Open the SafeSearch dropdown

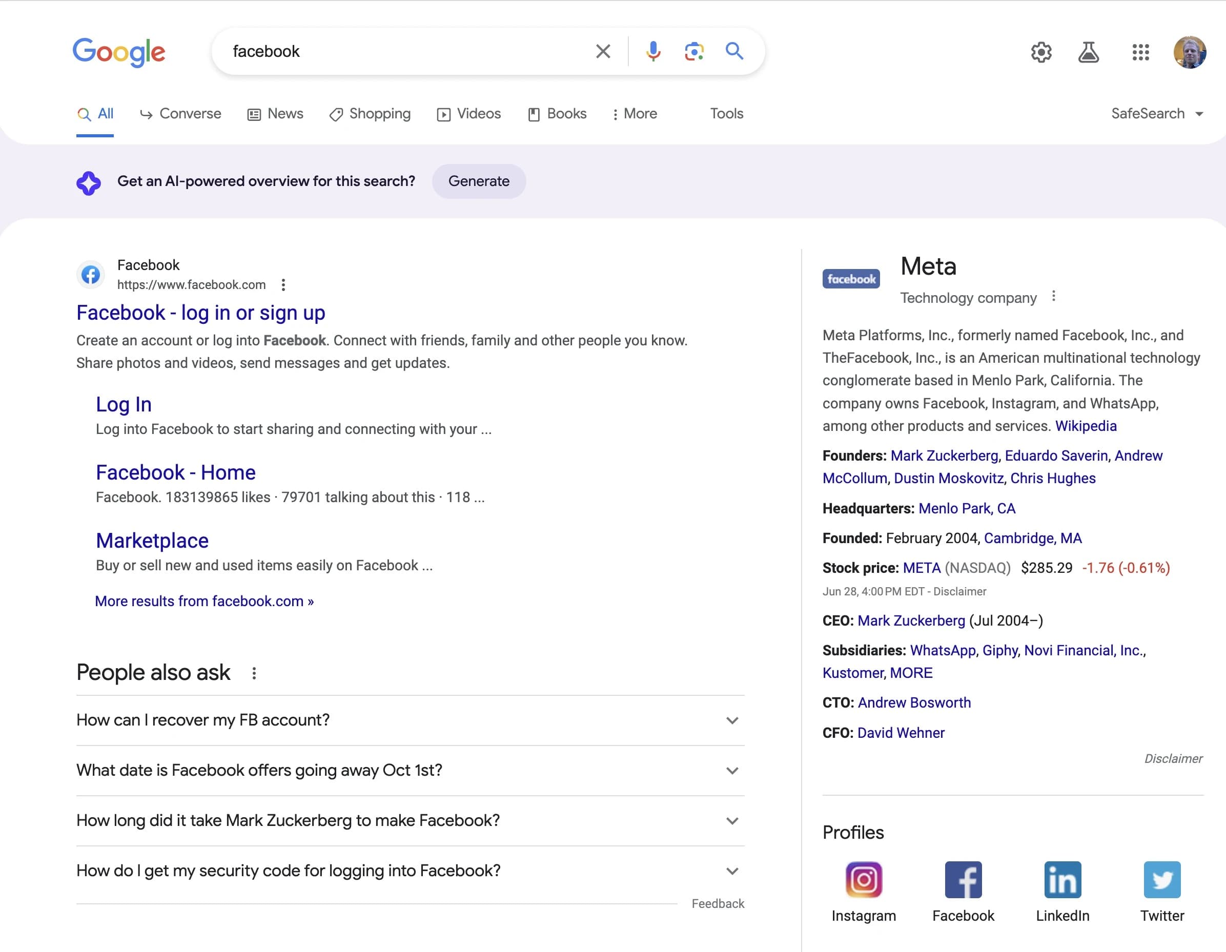click(x=1156, y=114)
